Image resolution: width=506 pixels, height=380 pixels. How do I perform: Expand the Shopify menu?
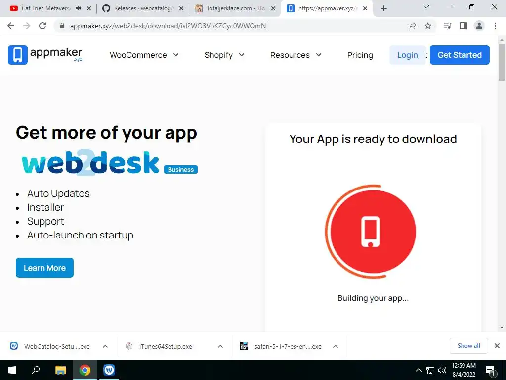click(225, 55)
